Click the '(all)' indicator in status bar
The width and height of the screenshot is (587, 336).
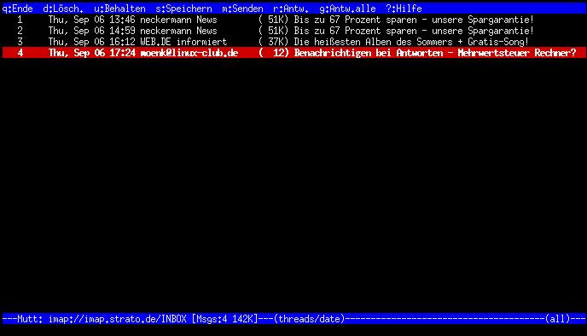[558, 319]
